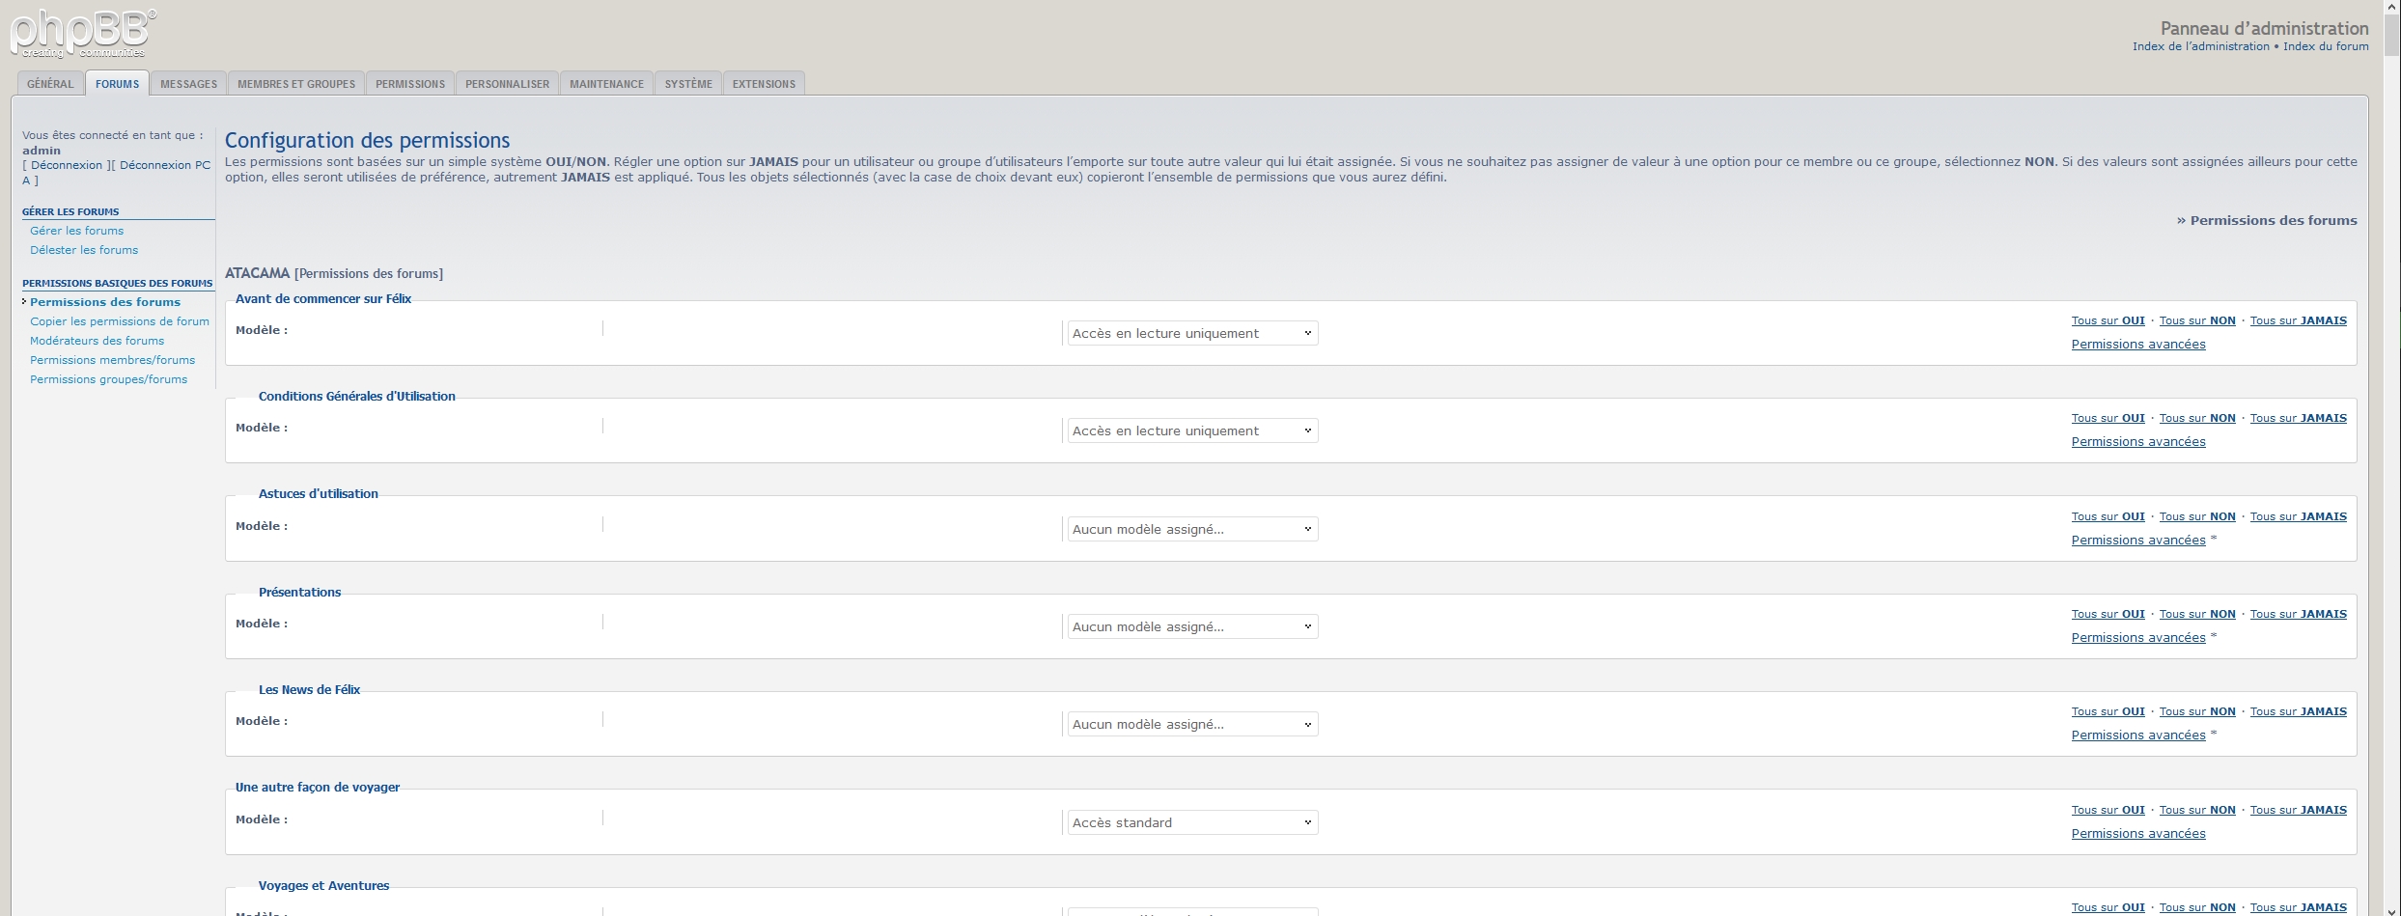Open model dropdown for Astuces d'utilisation
The image size is (2401, 916).
pyautogui.click(x=1191, y=529)
